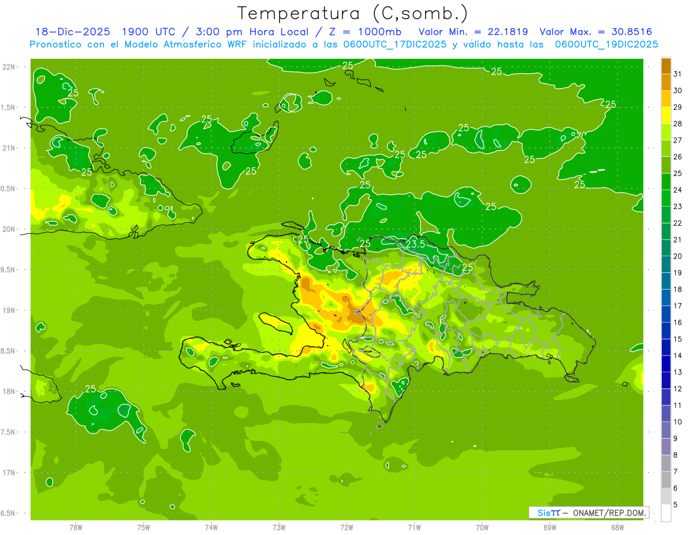Click the "68W" longitude axis label

point(617,527)
